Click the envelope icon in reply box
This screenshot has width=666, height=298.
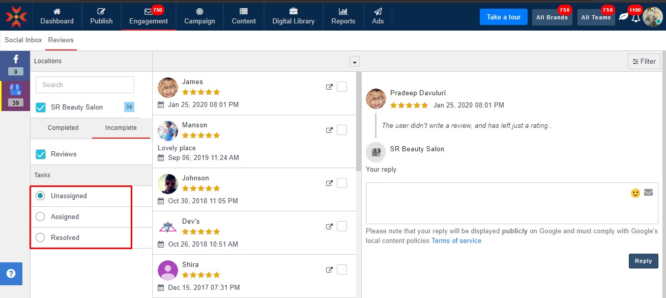click(648, 193)
